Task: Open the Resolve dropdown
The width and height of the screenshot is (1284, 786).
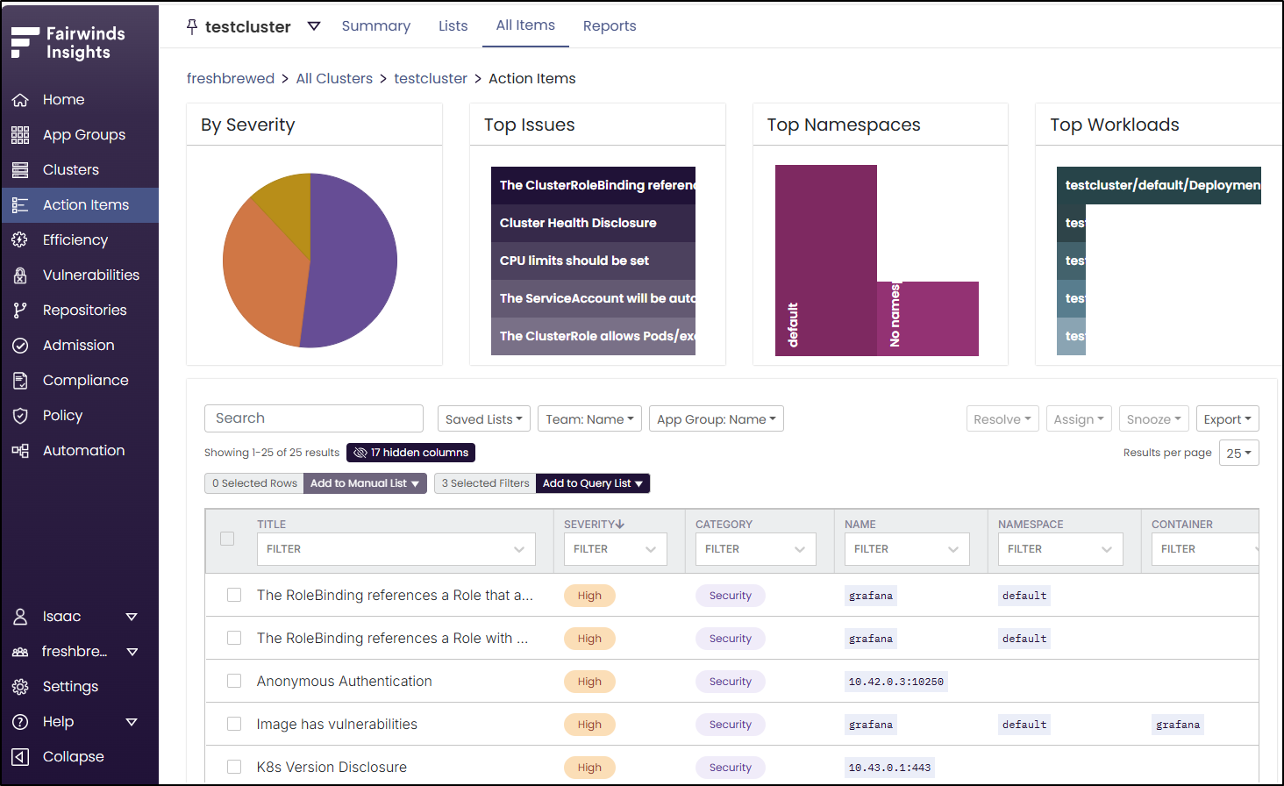Action: pos(1002,419)
